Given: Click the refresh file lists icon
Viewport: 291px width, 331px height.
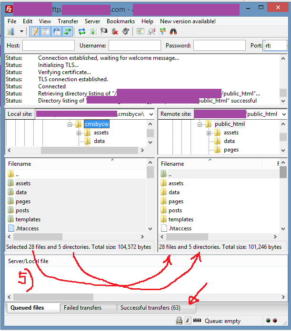Looking at the screenshot, I should pyautogui.click(x=82, y=32).
